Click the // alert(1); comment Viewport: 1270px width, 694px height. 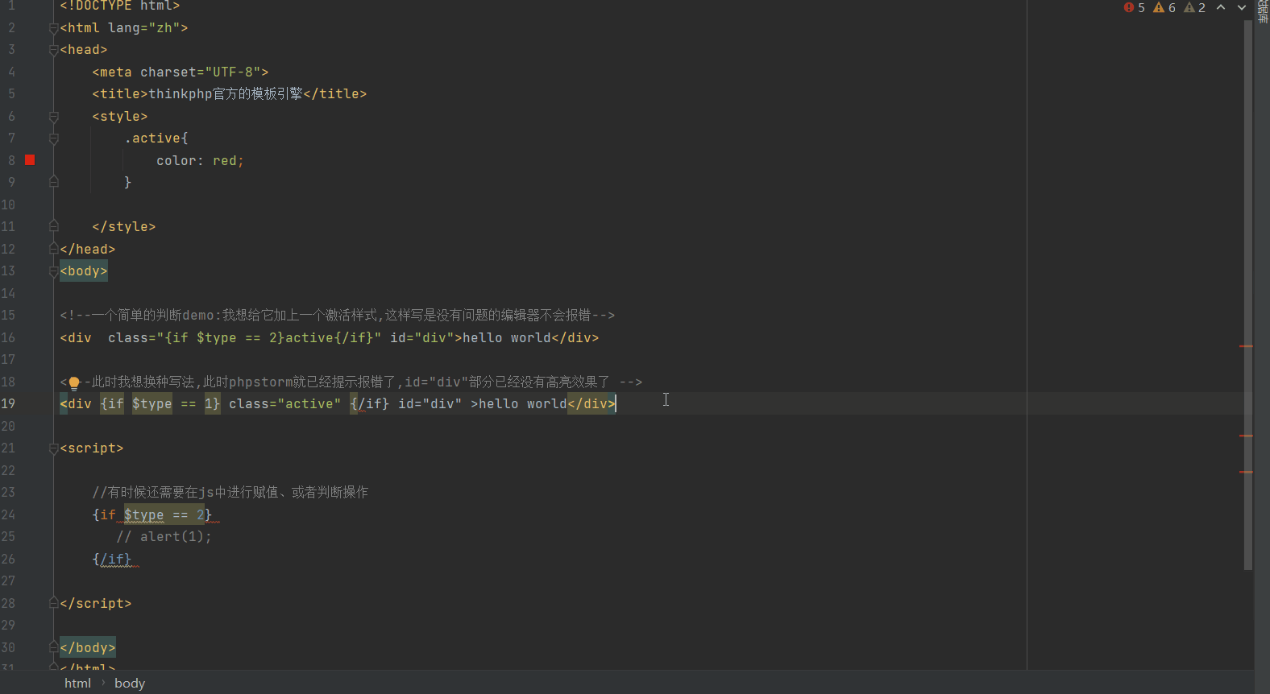(x=164, y=537)
